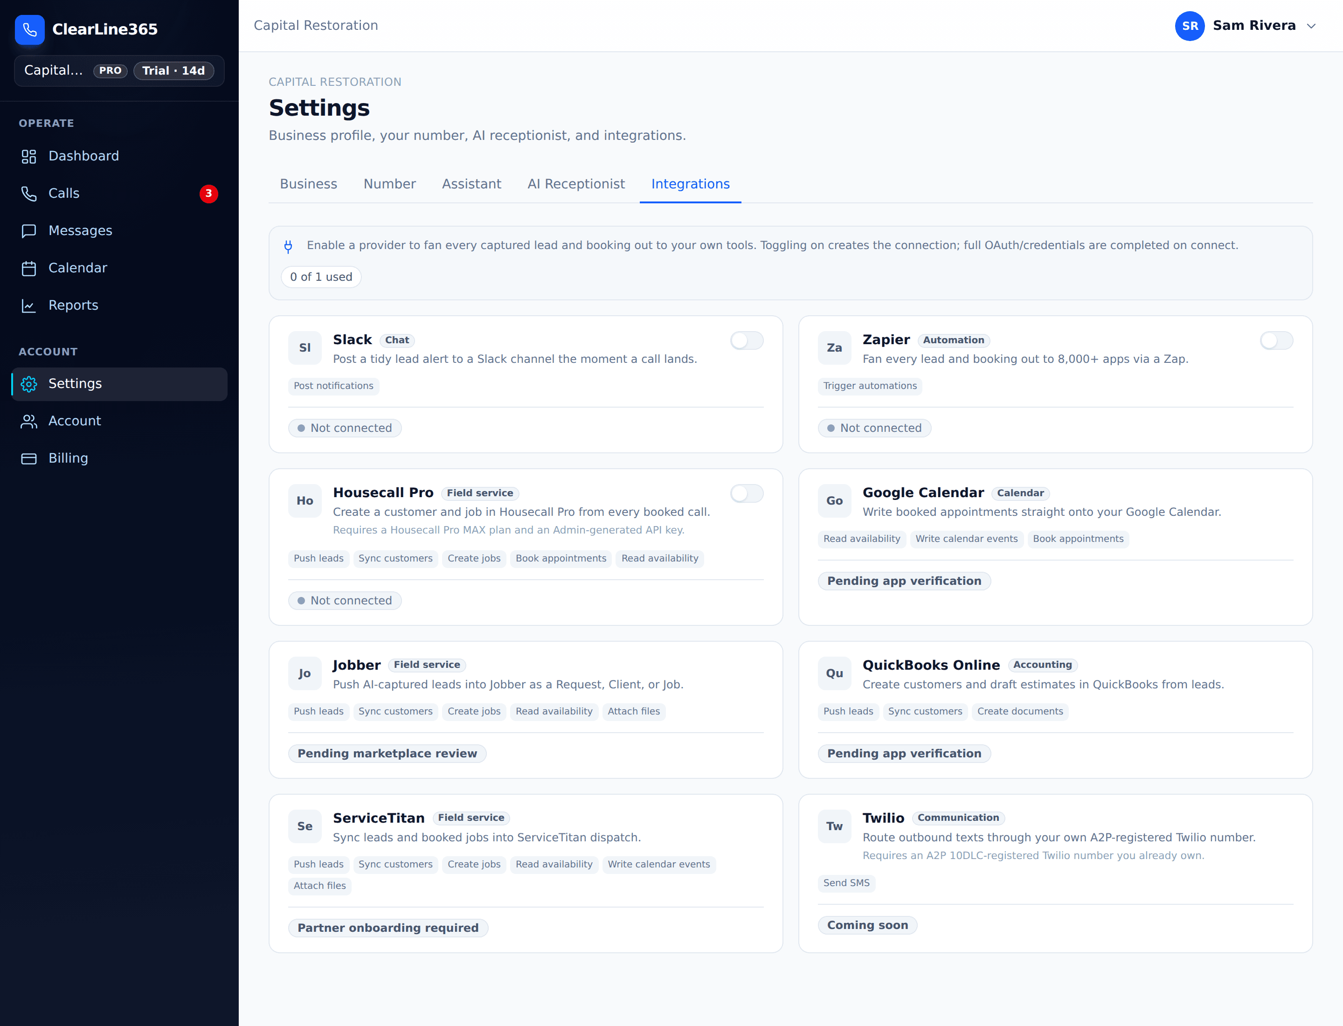
Task: Open the AI Receptionist tab
Action: point(576,184)
